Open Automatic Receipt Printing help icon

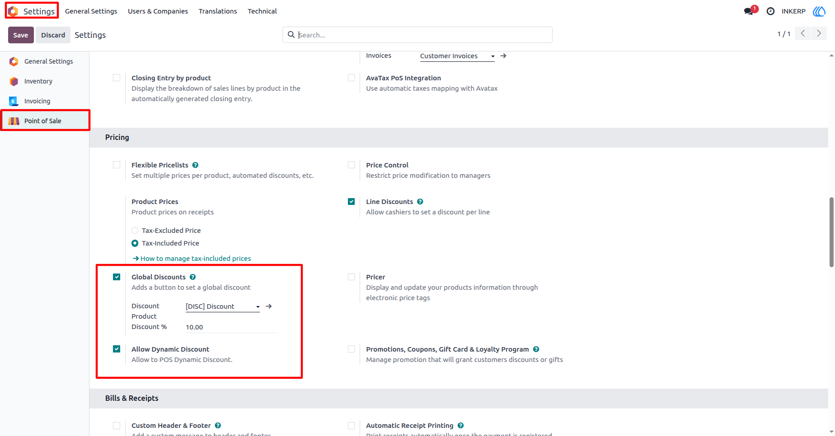pos(460,426)
